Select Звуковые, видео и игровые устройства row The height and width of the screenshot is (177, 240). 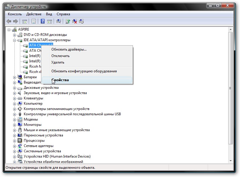click(x=55, y=93)
